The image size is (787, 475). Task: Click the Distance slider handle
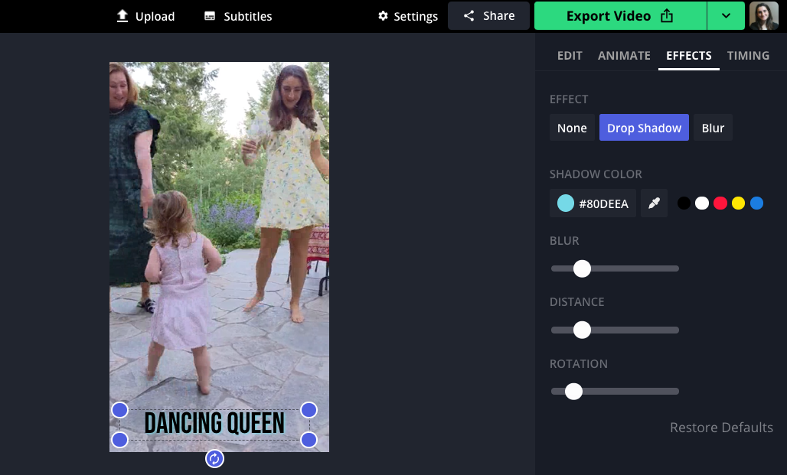(x=582, y=330)
